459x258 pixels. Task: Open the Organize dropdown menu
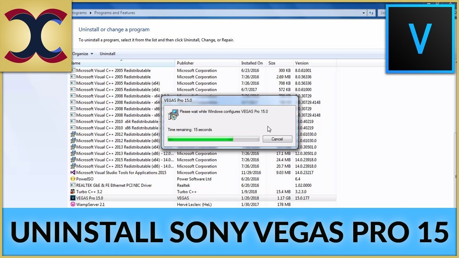[x=82, y=54]
